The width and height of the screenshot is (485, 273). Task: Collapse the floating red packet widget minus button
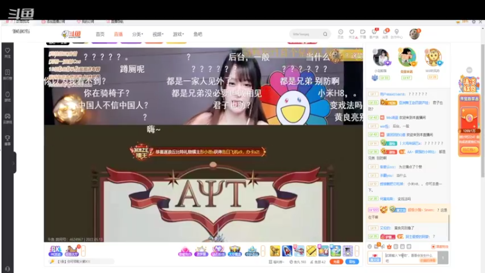point(469,70)
